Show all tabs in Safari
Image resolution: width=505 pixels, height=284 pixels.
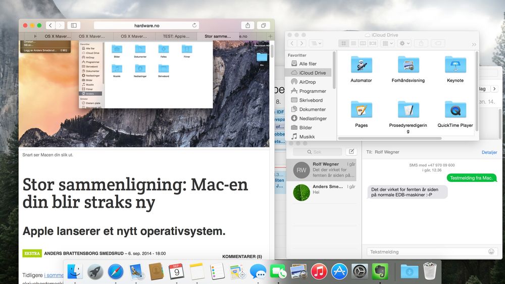(264, 25)
